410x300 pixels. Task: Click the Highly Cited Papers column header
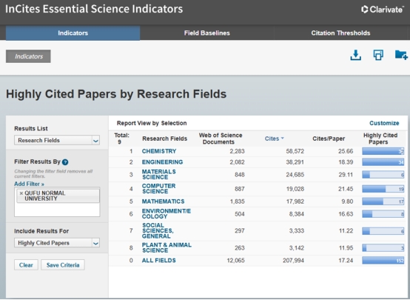click(380, 139)
